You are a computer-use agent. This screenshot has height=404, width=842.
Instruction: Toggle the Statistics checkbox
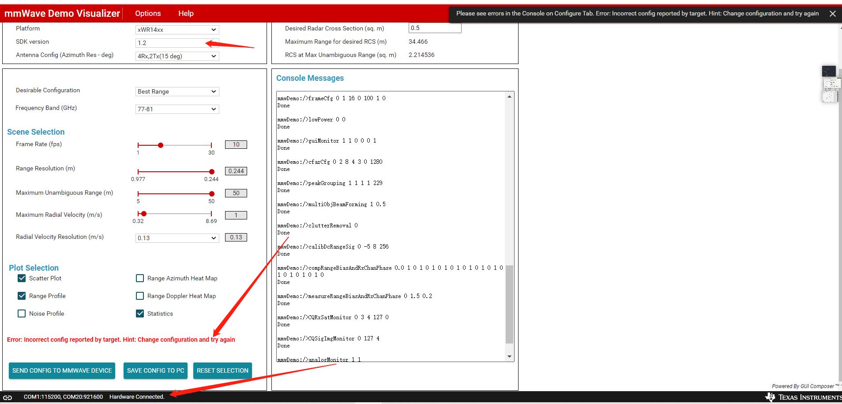pos(140,313)
